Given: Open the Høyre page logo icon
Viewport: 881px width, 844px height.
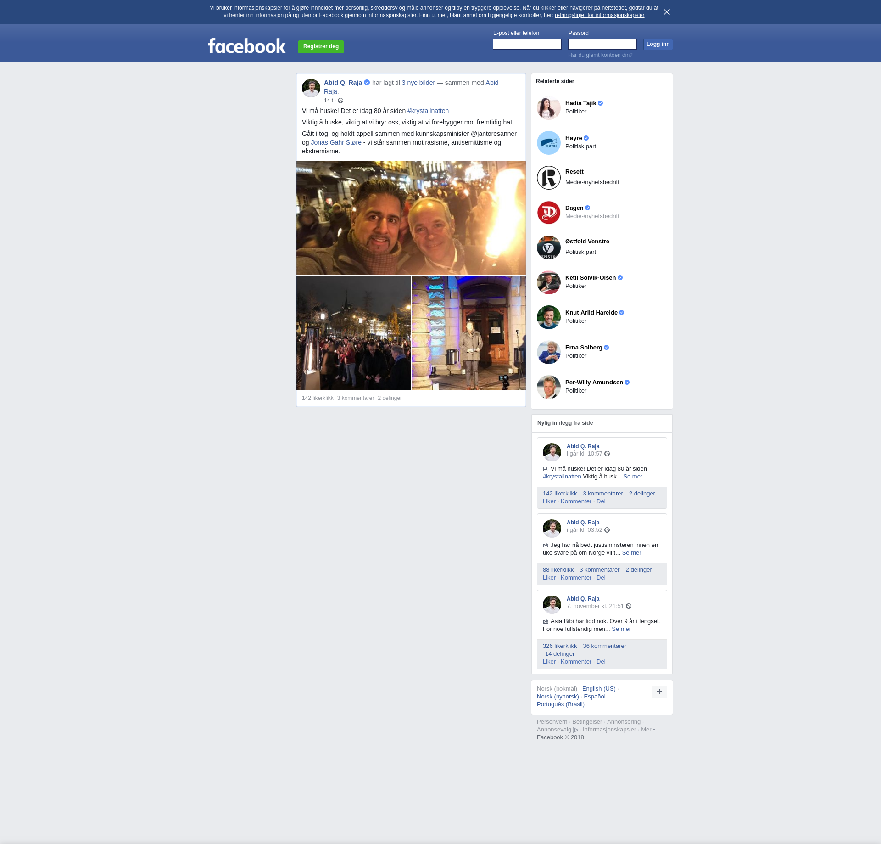Looking at the screenshot, I should (x=548, y=143).
